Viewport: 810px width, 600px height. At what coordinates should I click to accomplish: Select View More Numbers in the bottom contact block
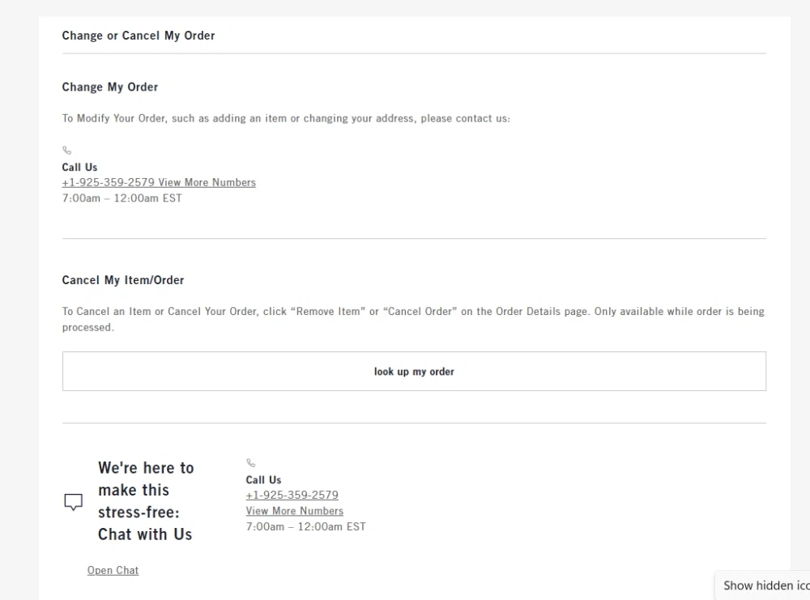[x=294, y=511]
